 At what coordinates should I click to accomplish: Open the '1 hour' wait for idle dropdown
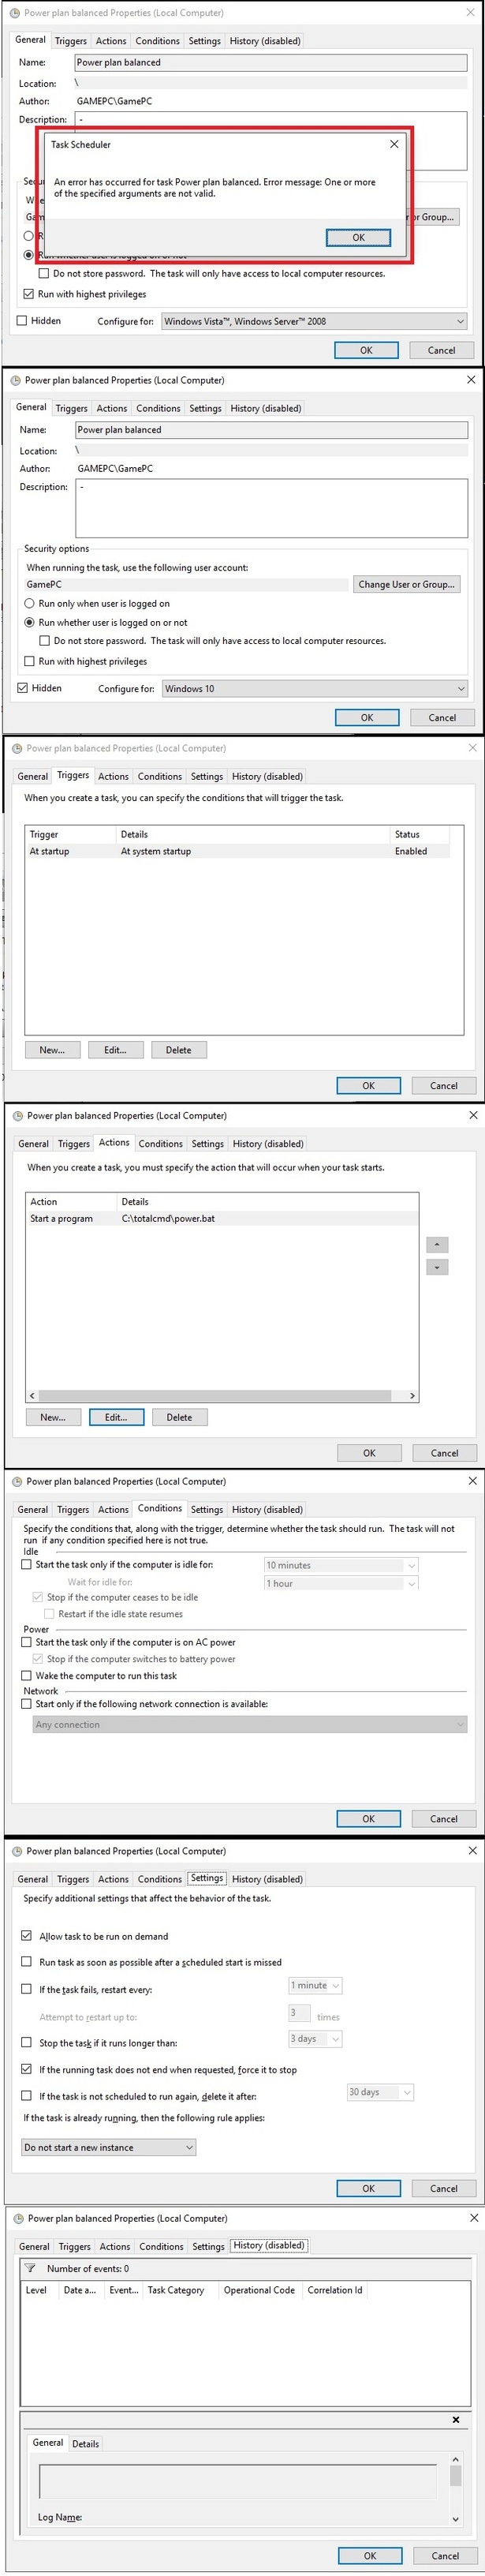coord(341,1583)
